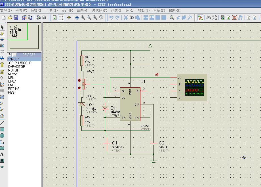Save the current design
Viewport: 261px width, 187px height.
(16, 18)
